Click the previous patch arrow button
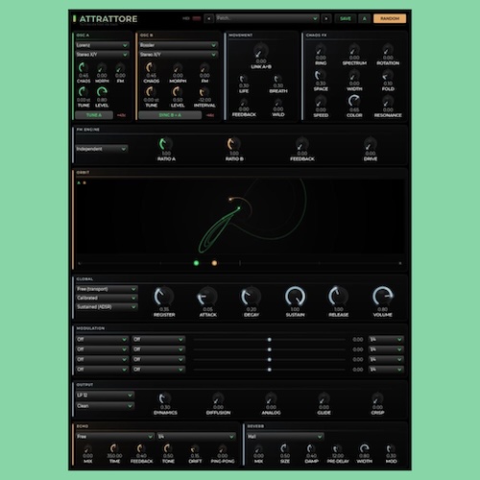The width and height of the screenshot is (480, 480). [x=209, y=18]
